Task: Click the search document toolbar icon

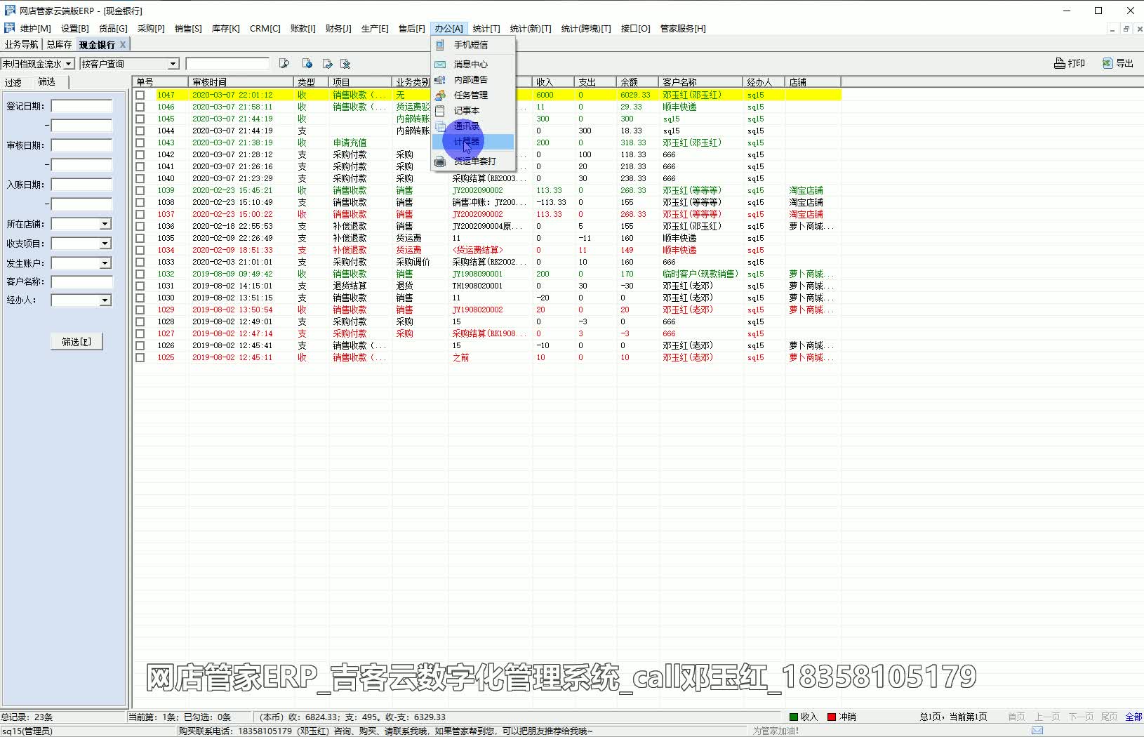Action: 284,64
